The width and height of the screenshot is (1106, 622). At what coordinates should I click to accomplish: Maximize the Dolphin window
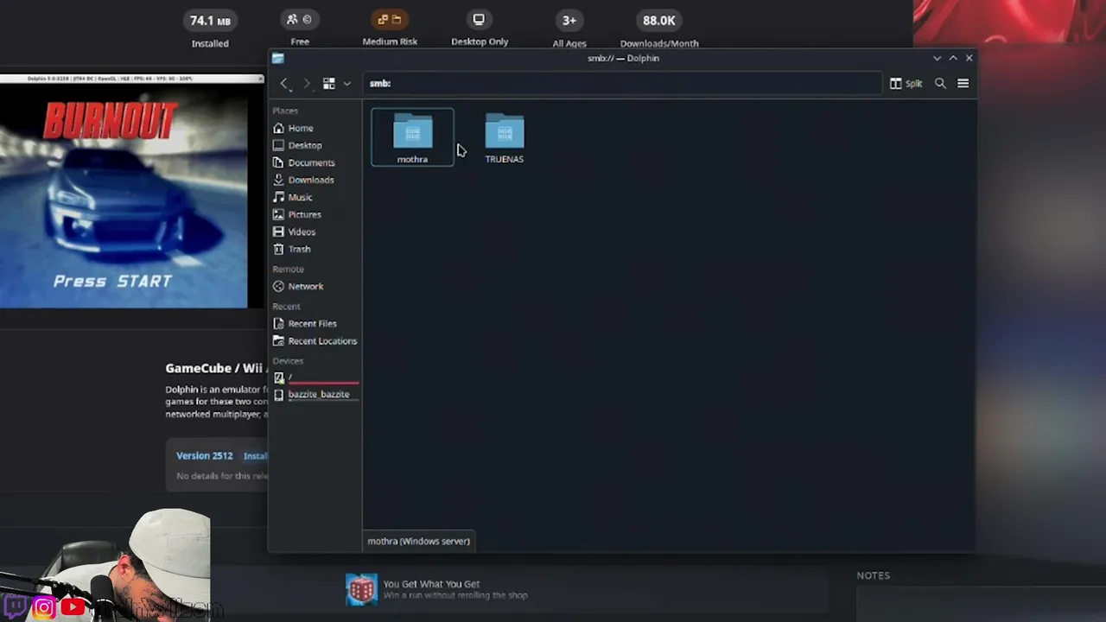[x=953, y=58]
